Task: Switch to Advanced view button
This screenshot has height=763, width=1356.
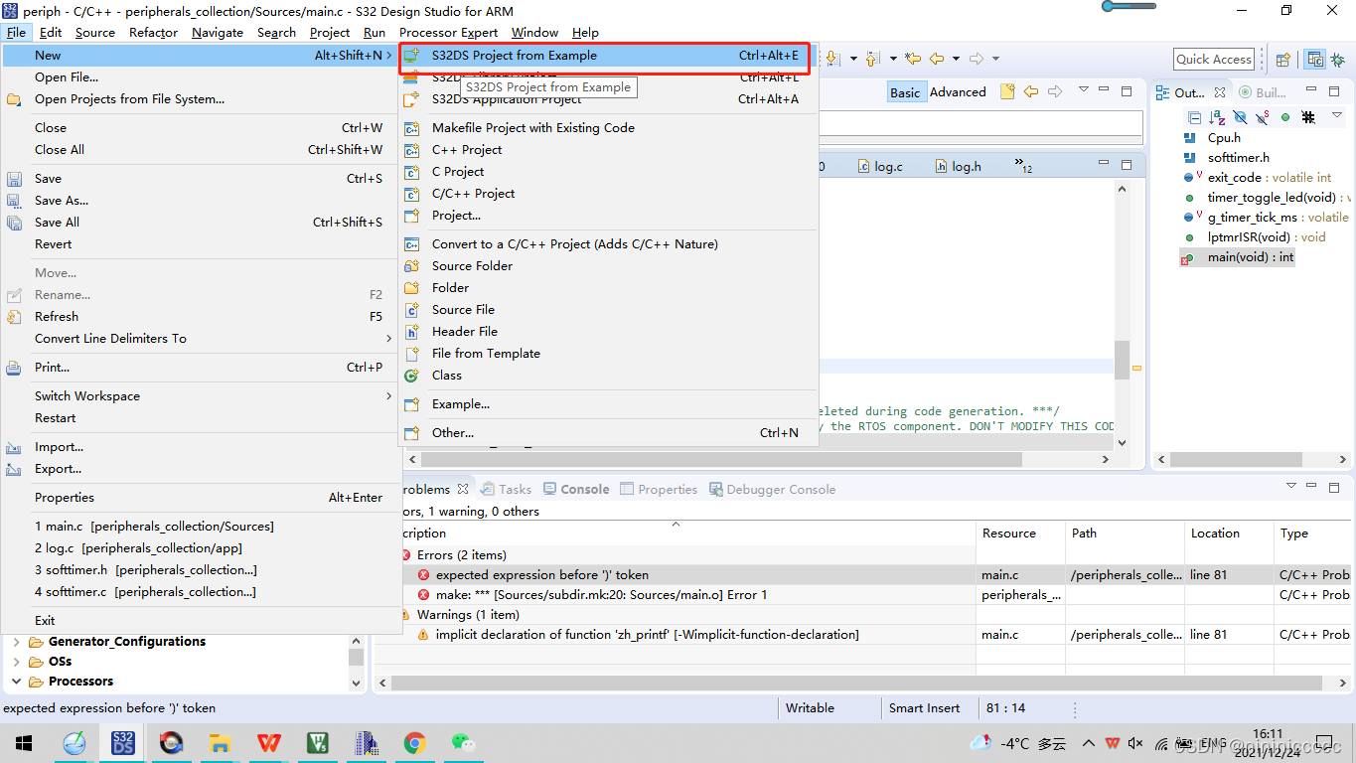Action: pos(958,92)
